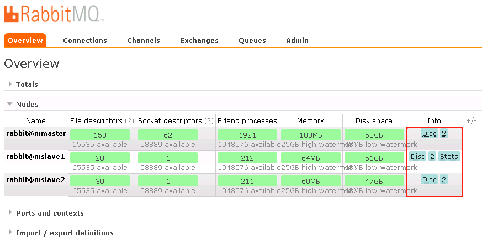Open the rabbit@mslave1 node link
The width and height of the screenshot is (482, 247).
pos(35,157)
